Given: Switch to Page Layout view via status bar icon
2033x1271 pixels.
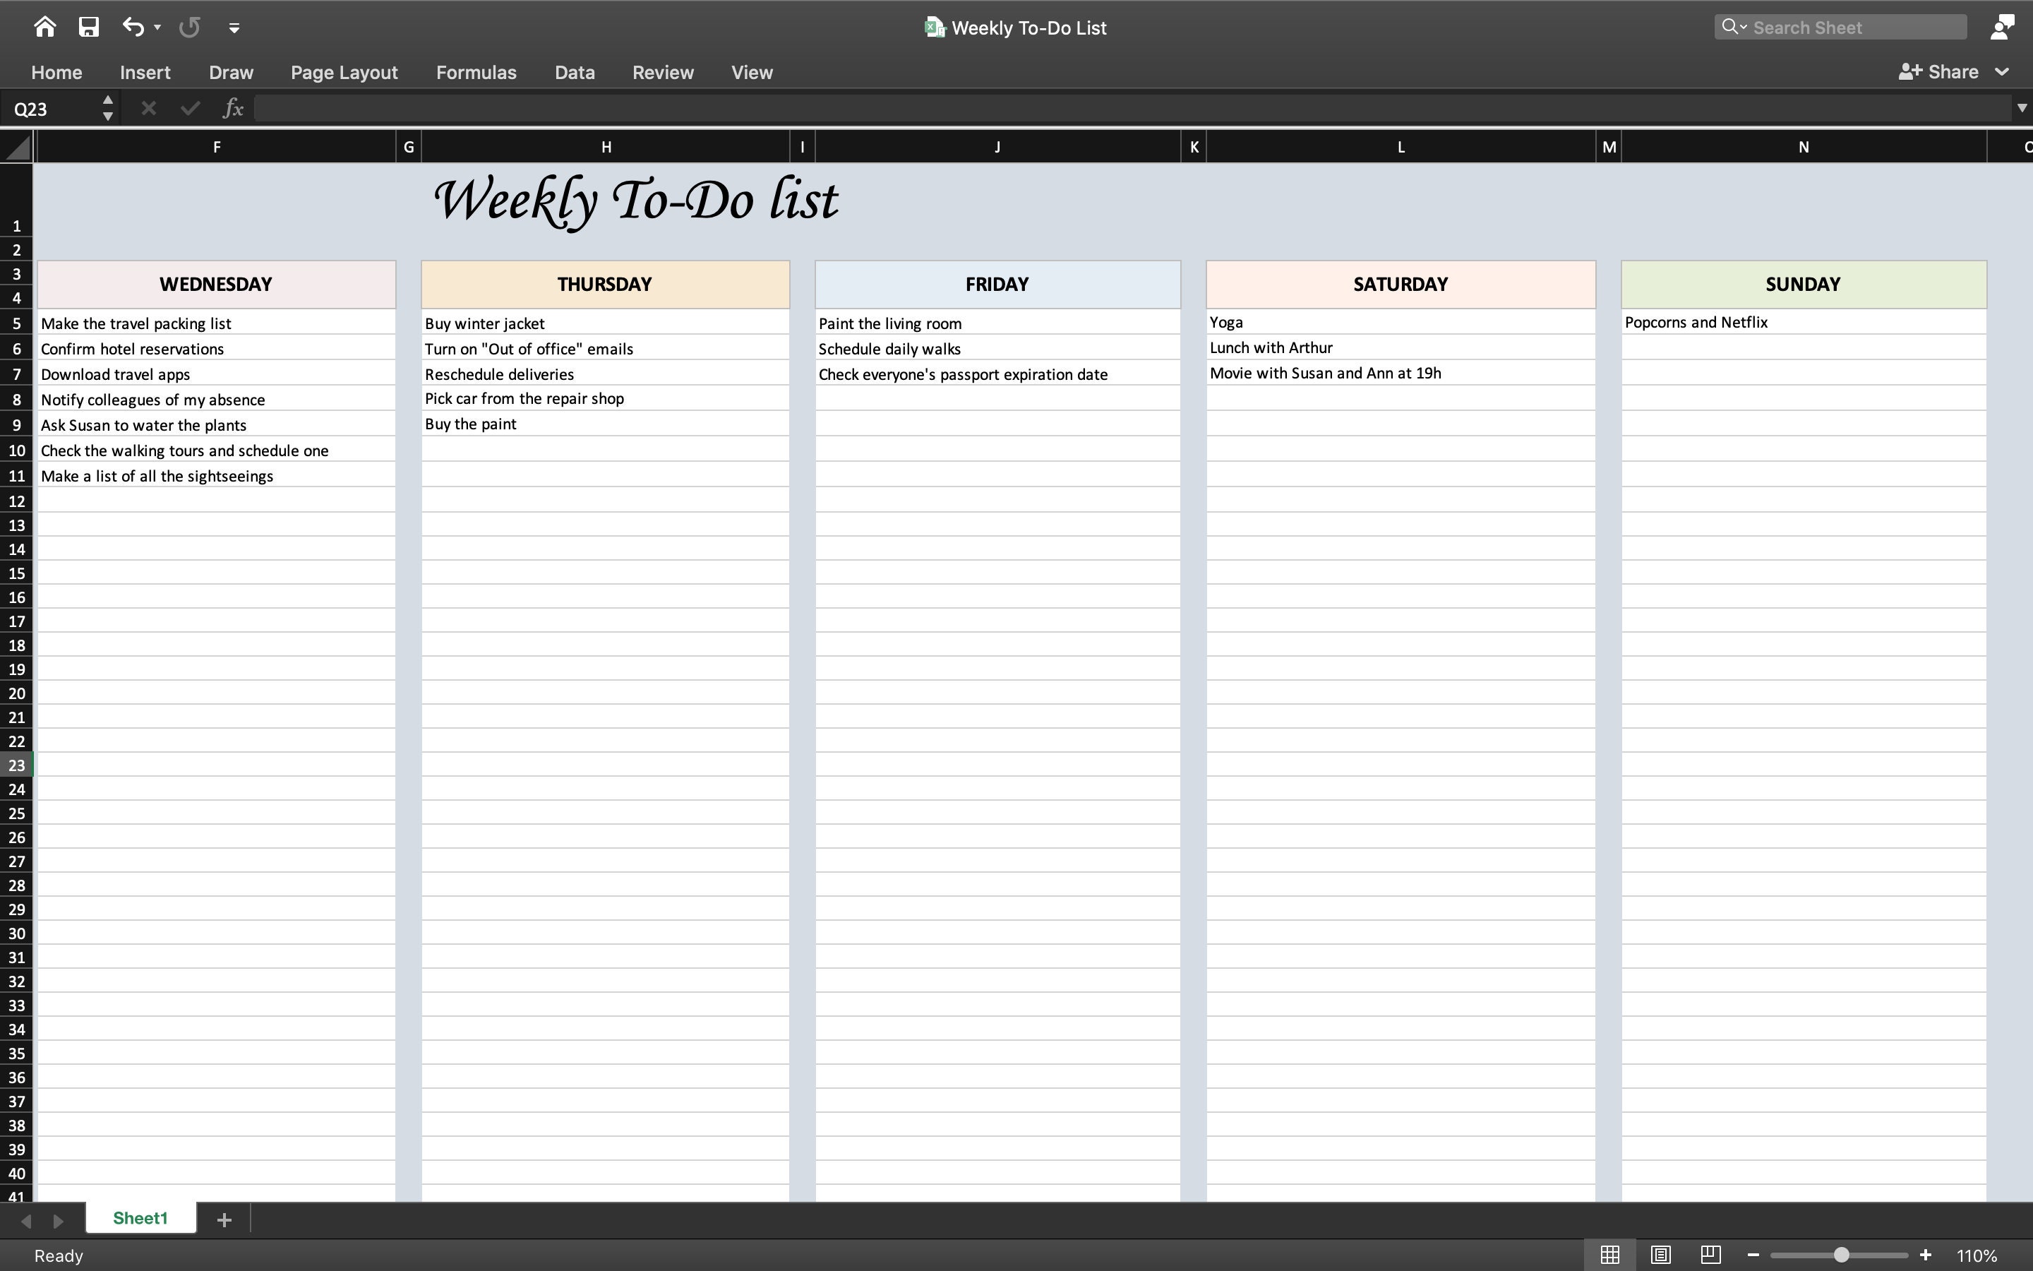Looking at the screenshot, I should [1662, 1255].
